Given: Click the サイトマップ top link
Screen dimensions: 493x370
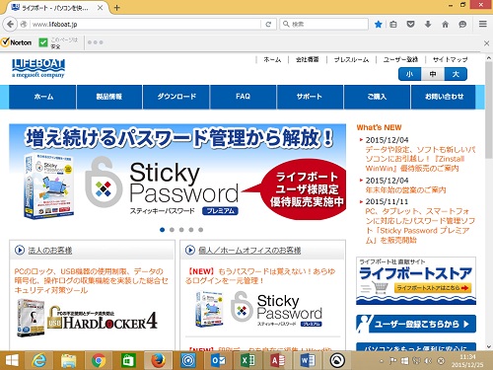Looking at the screenshot, I should pos(450,59).
